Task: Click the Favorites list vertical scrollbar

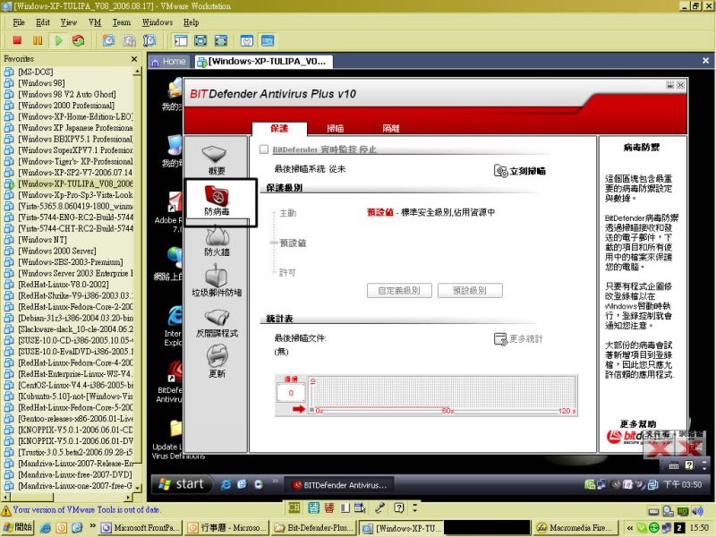Action: pos(137,279)
